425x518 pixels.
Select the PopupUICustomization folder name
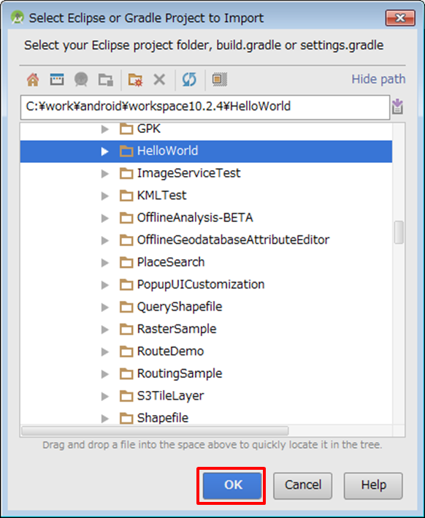[x=201, y=284]
